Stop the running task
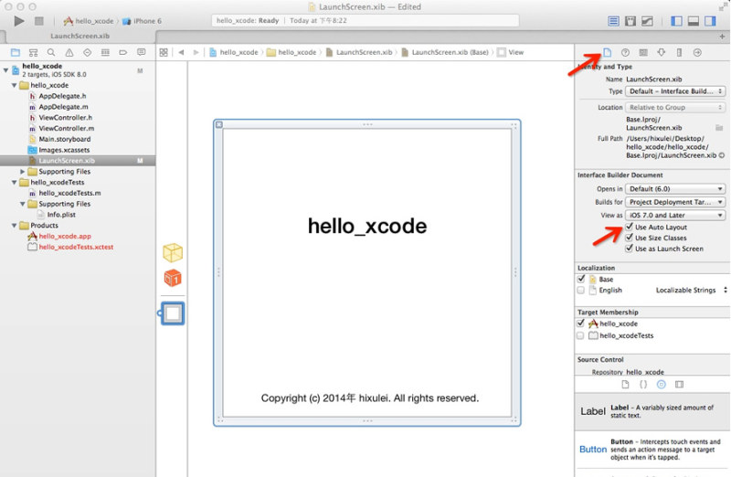 (39, 21)
